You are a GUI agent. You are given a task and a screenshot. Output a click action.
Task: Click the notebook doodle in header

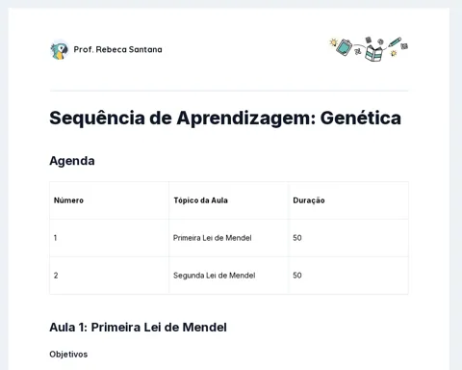click(x=345, y=47)
